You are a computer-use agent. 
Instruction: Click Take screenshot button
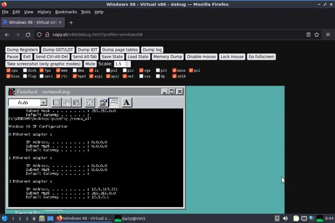tap(44, 64)
